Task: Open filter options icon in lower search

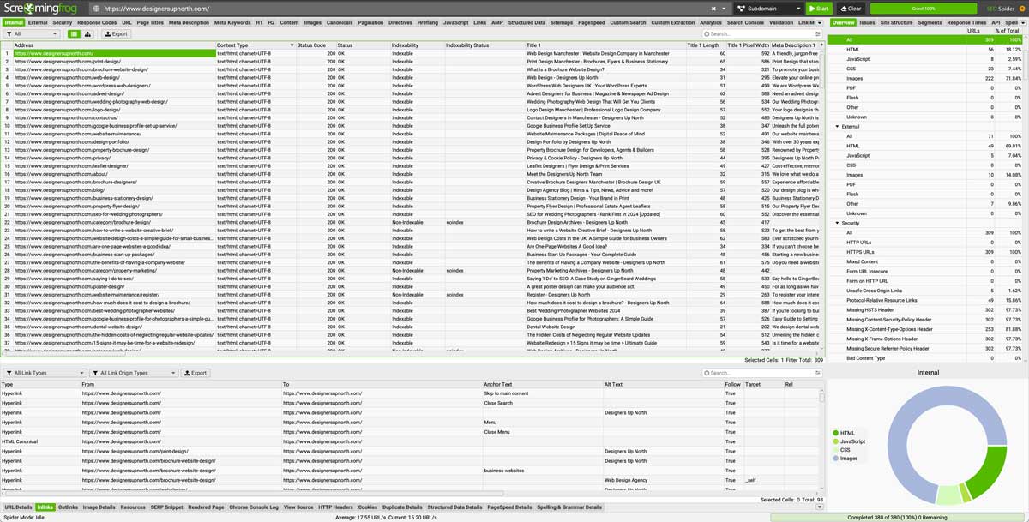Action: click(816, 373)
